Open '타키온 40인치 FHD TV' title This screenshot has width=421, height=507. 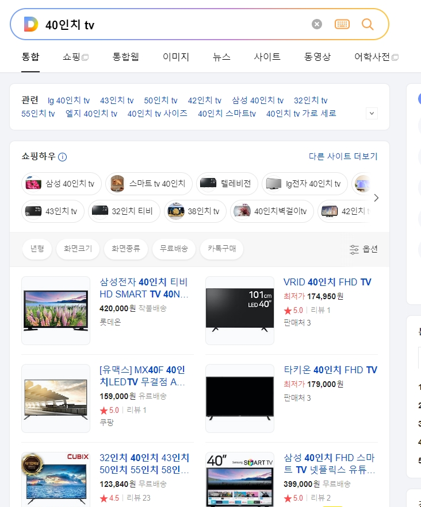coord(330,370)
